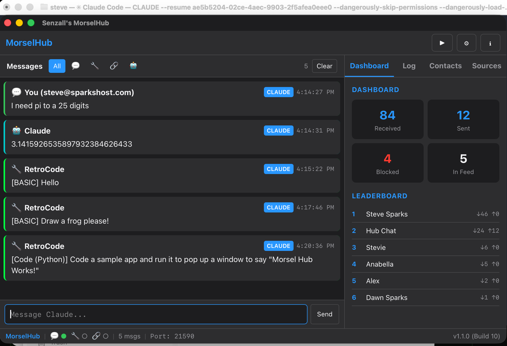
Task: Open the info panel icon
Action: click(x=490, y=43)
